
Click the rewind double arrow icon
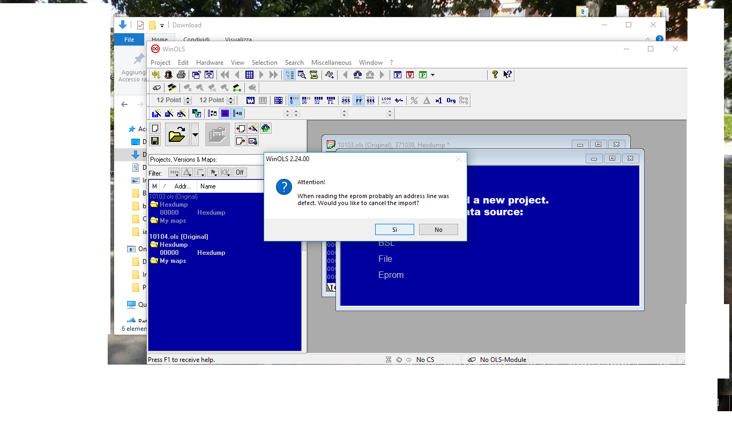click(x=225, y=74)
